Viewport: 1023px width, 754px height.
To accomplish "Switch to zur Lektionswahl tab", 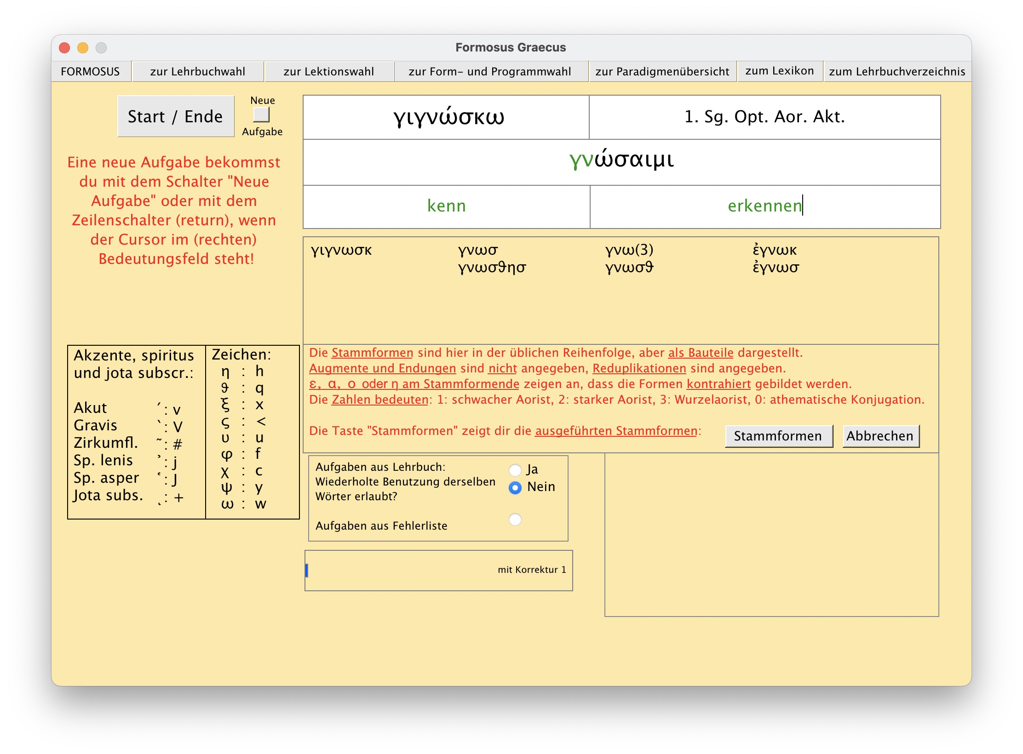I will pos(328,71).
